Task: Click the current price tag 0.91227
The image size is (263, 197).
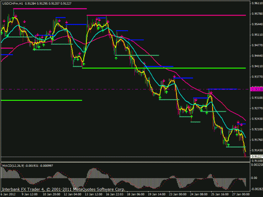Action: tap(257, 157)
